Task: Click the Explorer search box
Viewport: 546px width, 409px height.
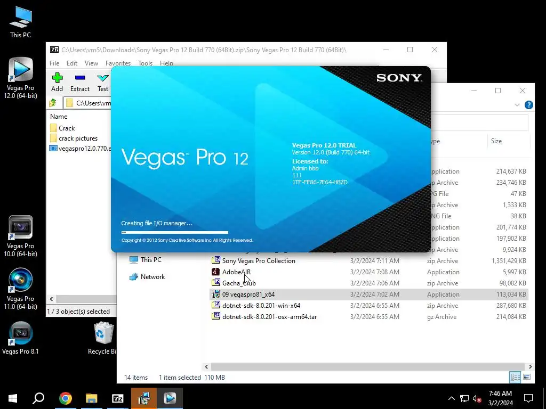Action: (x=479, y=122)
